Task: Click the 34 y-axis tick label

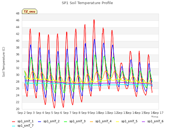Action: coord(17,61)
